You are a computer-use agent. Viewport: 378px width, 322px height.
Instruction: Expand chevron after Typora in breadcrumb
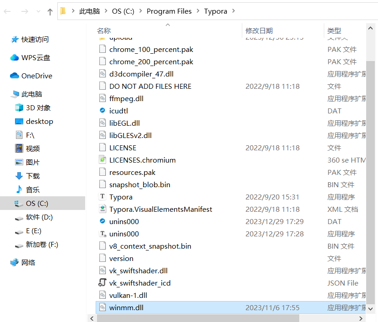coord(233,11)
